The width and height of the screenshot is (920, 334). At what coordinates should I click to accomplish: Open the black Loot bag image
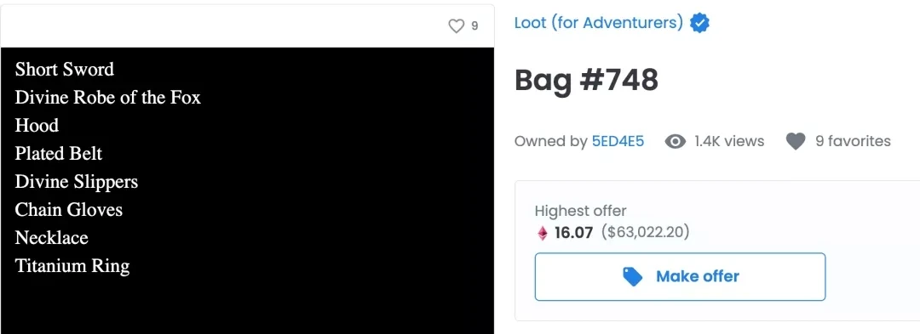247,190
